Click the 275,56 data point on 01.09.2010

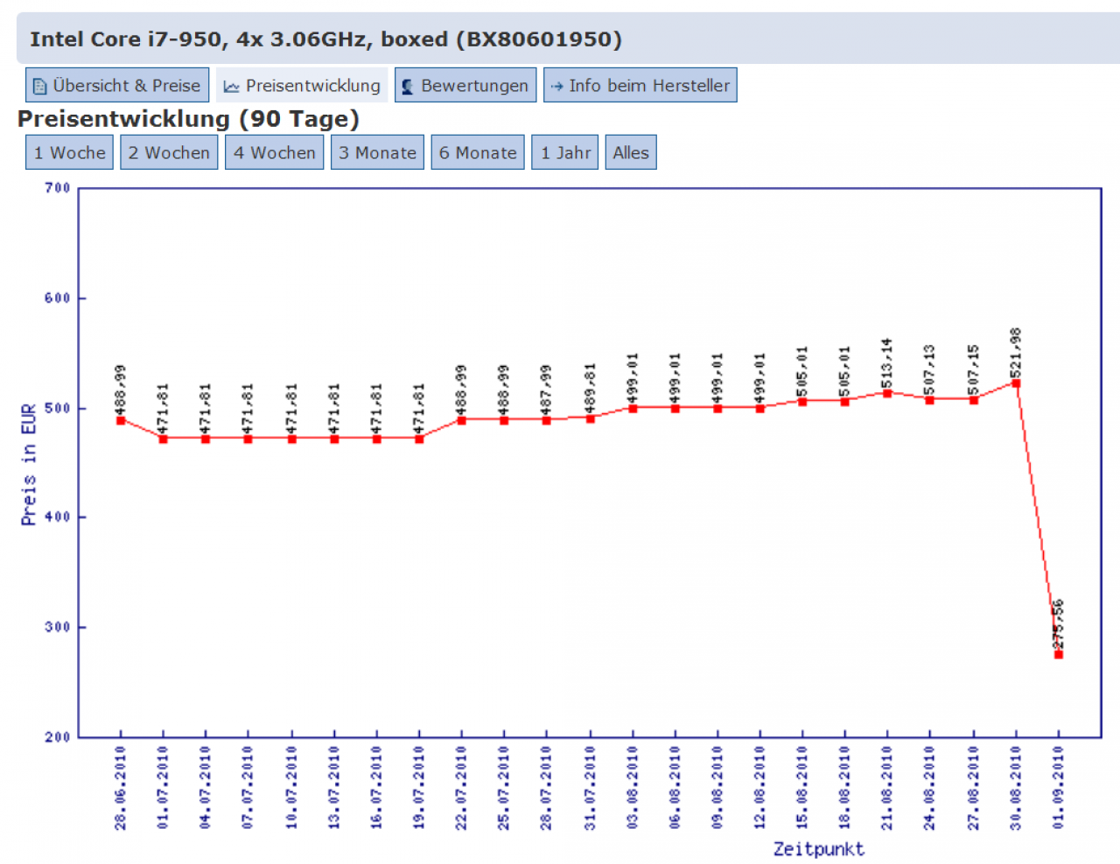pos(1059,654)
